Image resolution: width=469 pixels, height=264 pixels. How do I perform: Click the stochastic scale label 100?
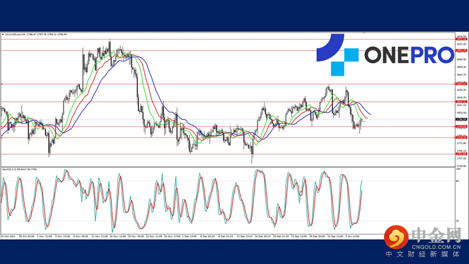coord(458,169)
